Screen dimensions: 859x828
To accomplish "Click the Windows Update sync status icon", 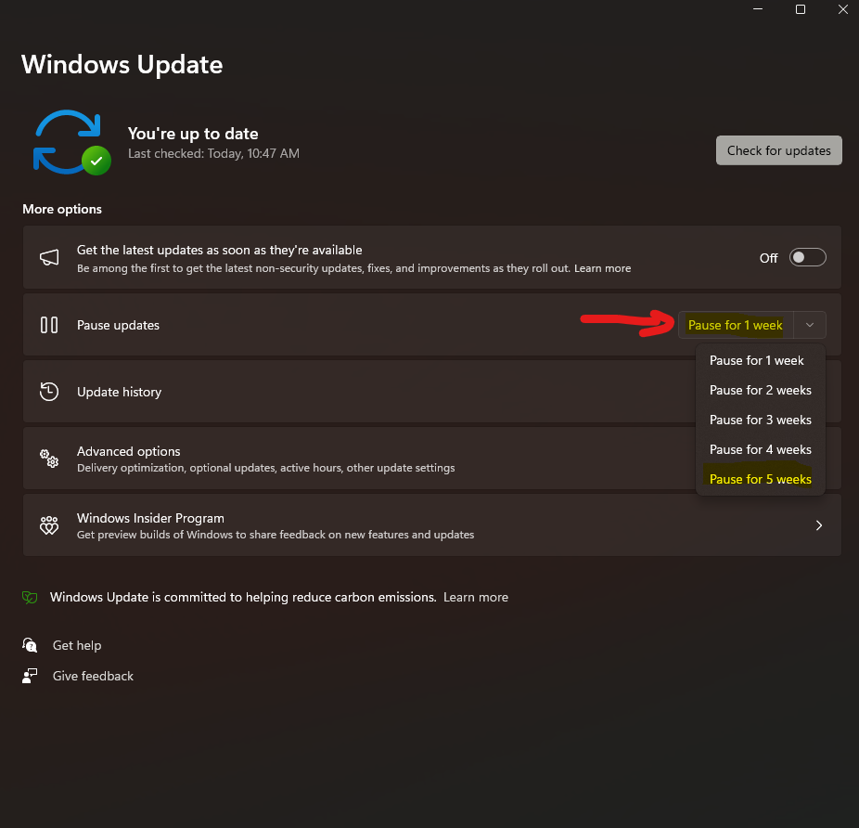I will [71, 143].
